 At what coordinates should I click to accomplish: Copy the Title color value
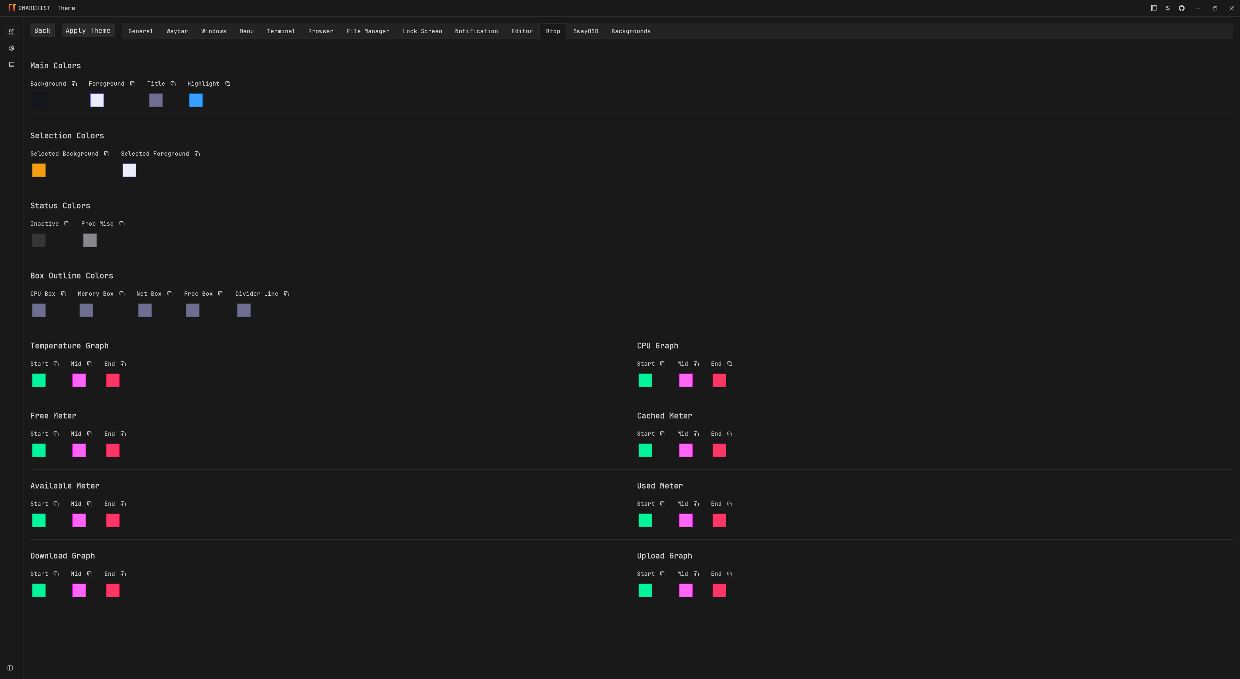(x=173, y=84)
